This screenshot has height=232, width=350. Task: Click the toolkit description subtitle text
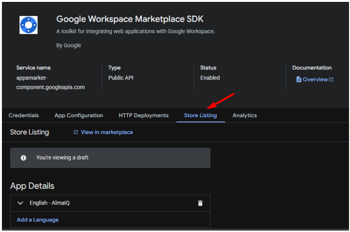[x=136, y=31]
